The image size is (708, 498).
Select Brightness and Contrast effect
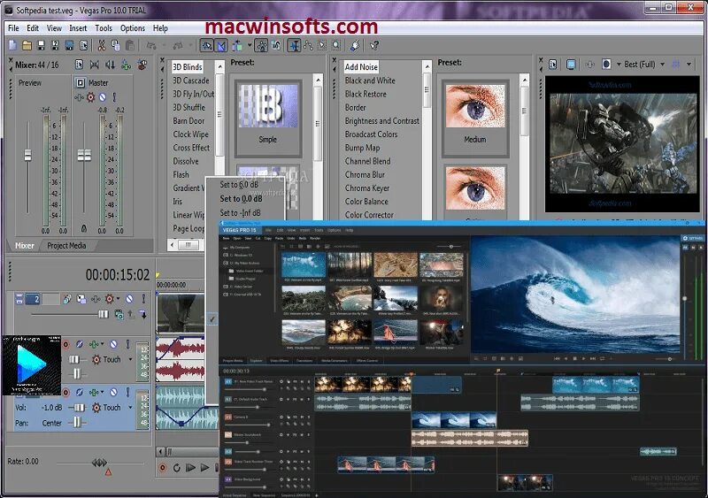tap(382, 121)
